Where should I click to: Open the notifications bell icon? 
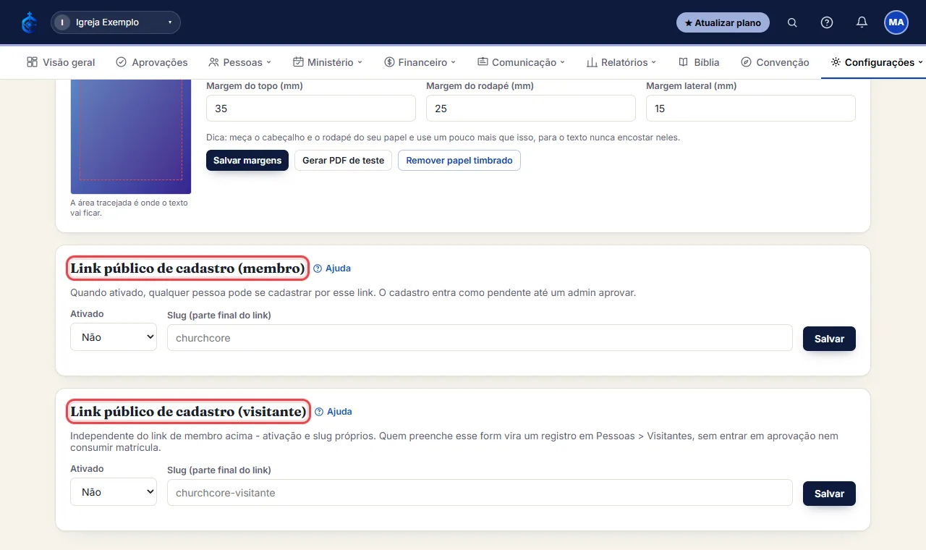(x=862, y=22)
